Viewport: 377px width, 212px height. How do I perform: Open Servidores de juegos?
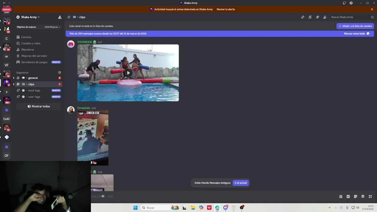click(38, 62)
